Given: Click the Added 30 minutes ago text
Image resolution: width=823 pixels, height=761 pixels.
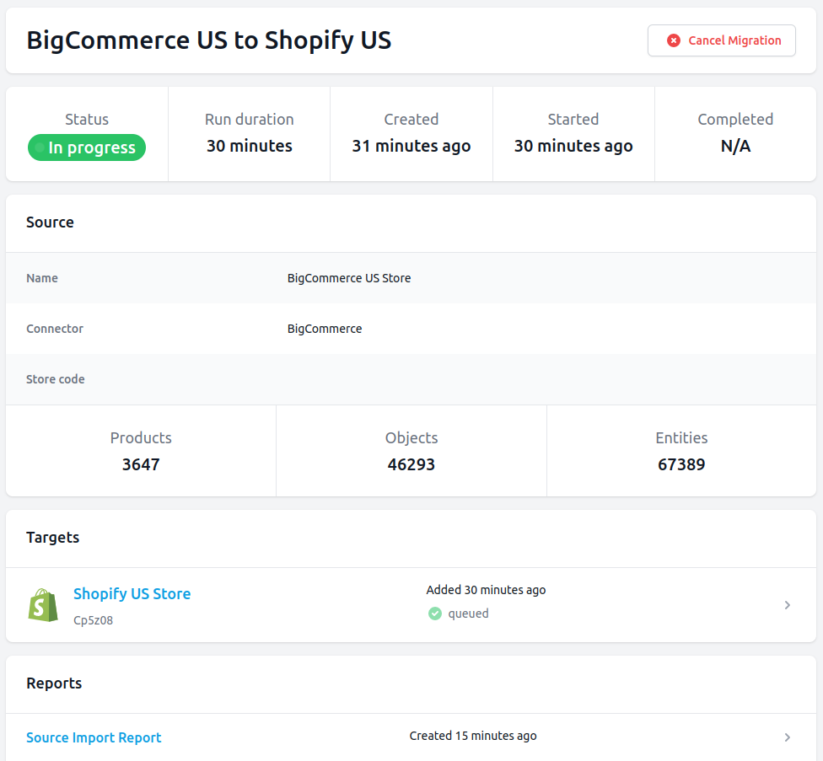Looking at the screenshot, I should tap(486, 590).
